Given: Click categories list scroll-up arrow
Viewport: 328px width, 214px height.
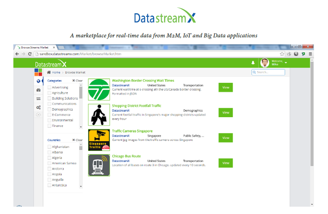Looking at the screenshot, I should click(81, 85).
